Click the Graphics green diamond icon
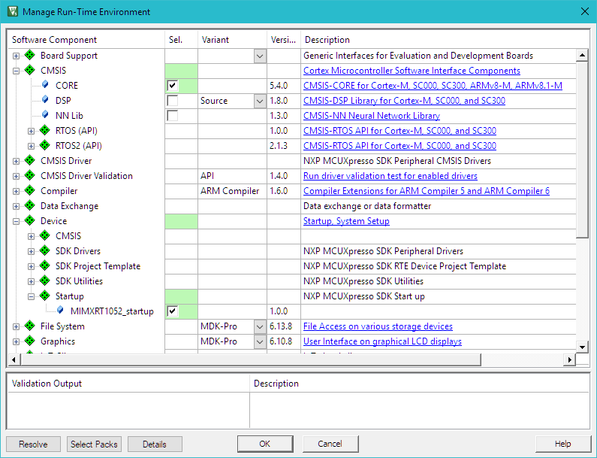The width and height of the screenshot is (597, 458). (30, 341)
